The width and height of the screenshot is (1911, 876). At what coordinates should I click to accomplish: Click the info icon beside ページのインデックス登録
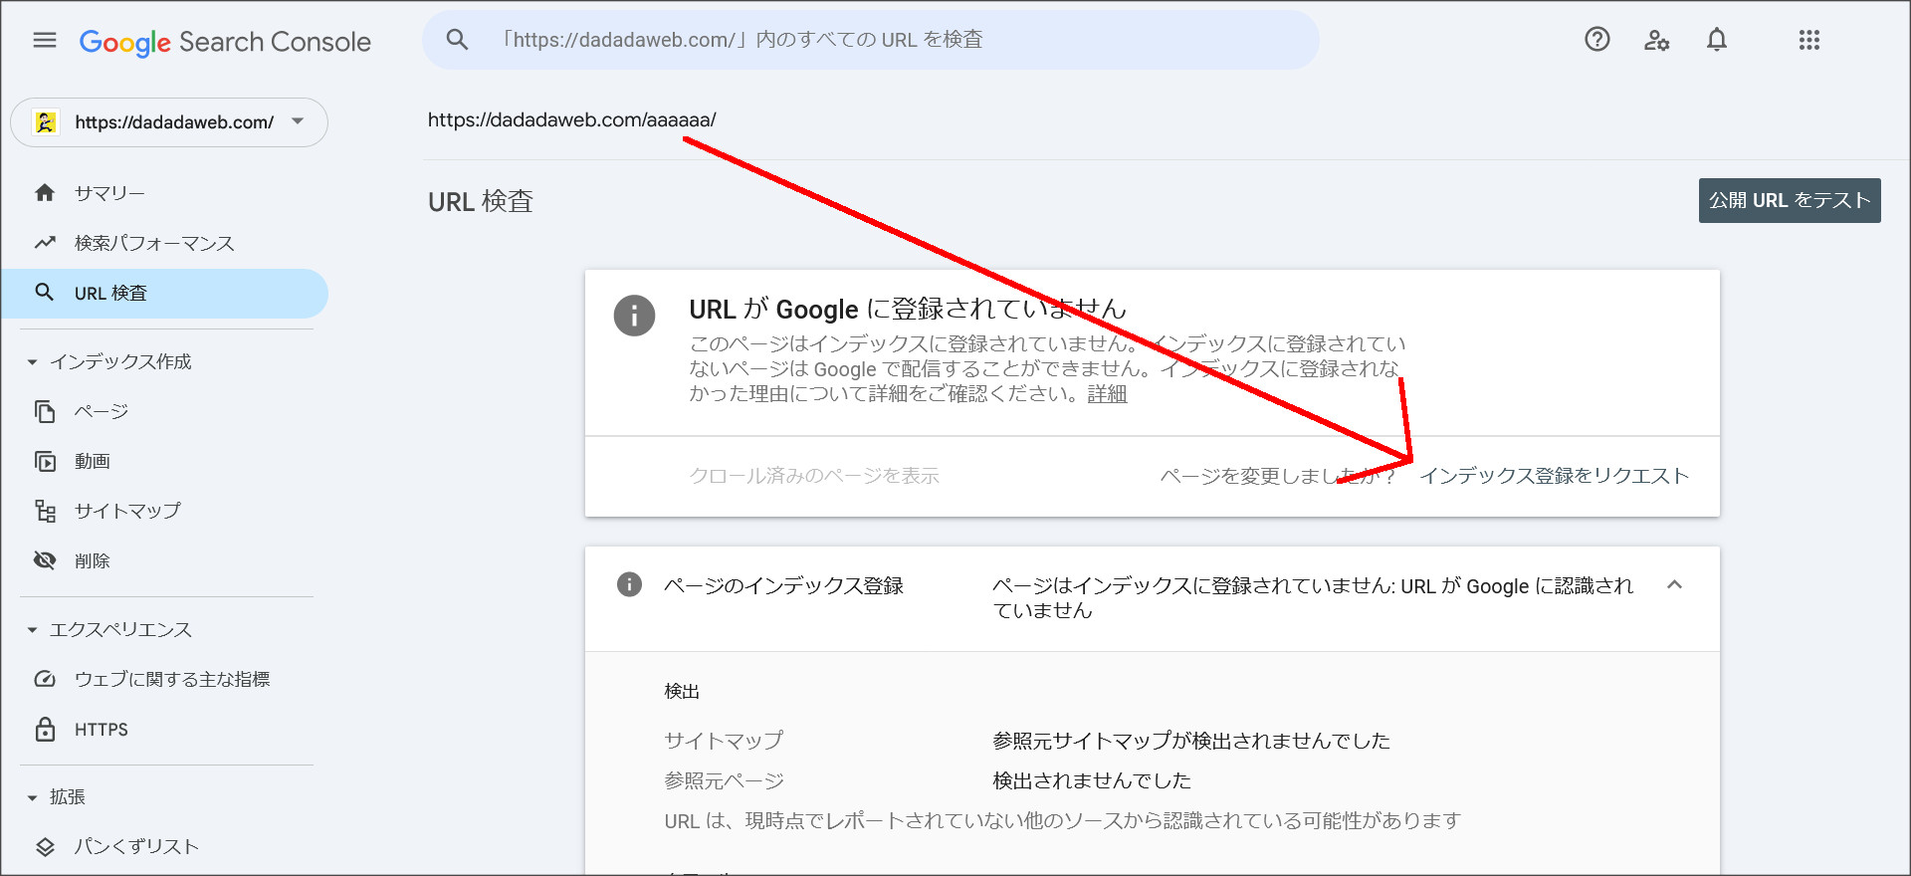pyautogui.click(x=629, y=584)
